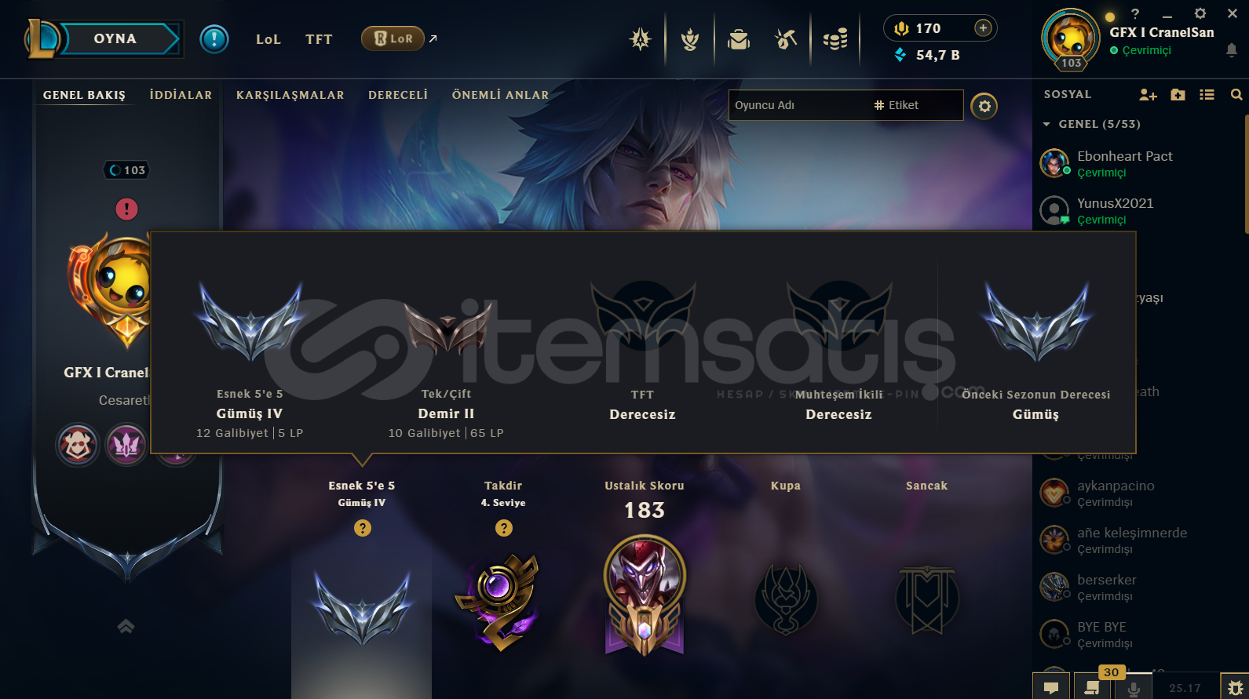Image resolution: width=1249 pixels, height=699 pixels.
Task: Open the Store coins icon
Action: (x=835, y=38)
